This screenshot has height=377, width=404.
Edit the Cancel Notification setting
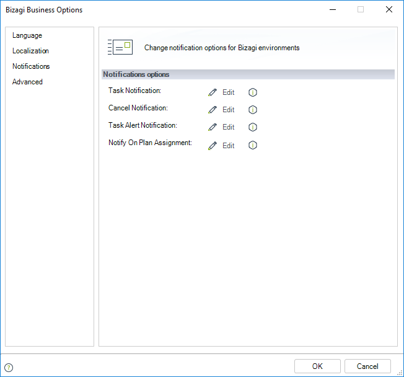[228, 110]
